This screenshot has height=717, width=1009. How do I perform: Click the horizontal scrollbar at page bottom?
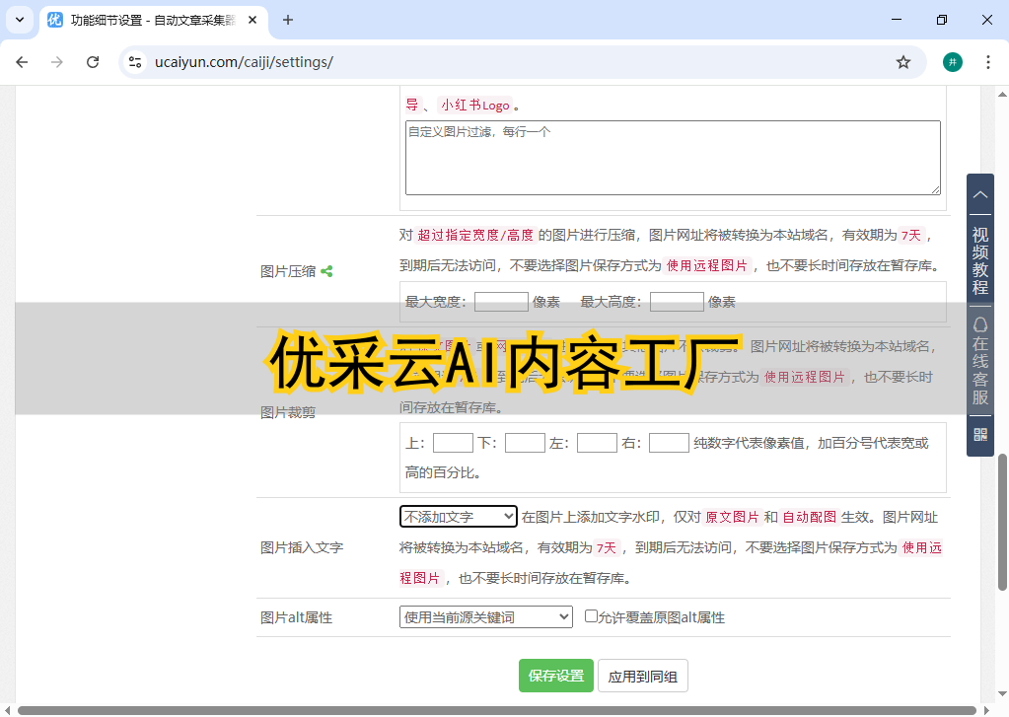[x=493, y=710]
